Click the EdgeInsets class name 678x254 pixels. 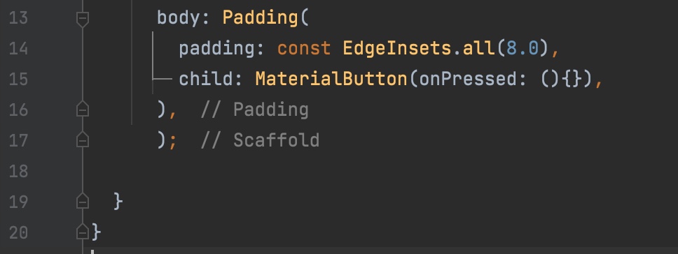(x=397, y=49)
